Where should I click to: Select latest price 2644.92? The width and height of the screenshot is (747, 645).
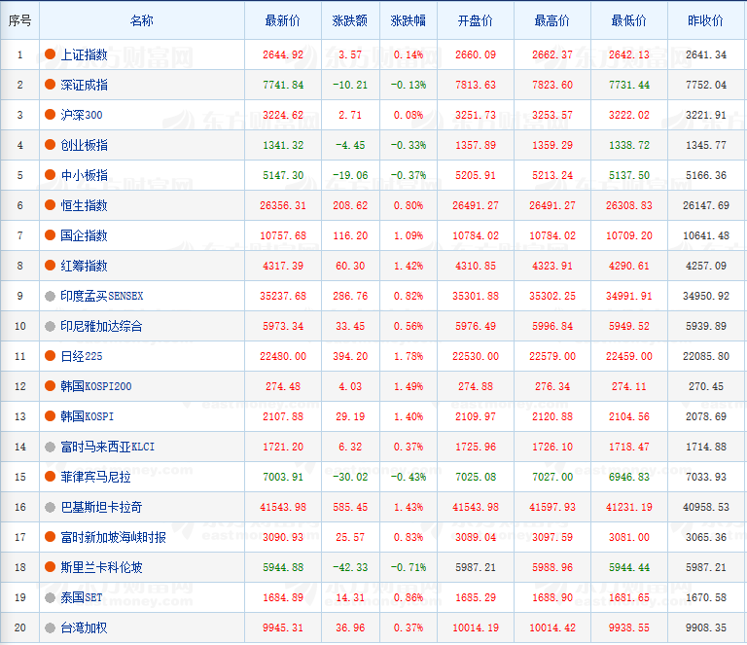tap(283, 54)
